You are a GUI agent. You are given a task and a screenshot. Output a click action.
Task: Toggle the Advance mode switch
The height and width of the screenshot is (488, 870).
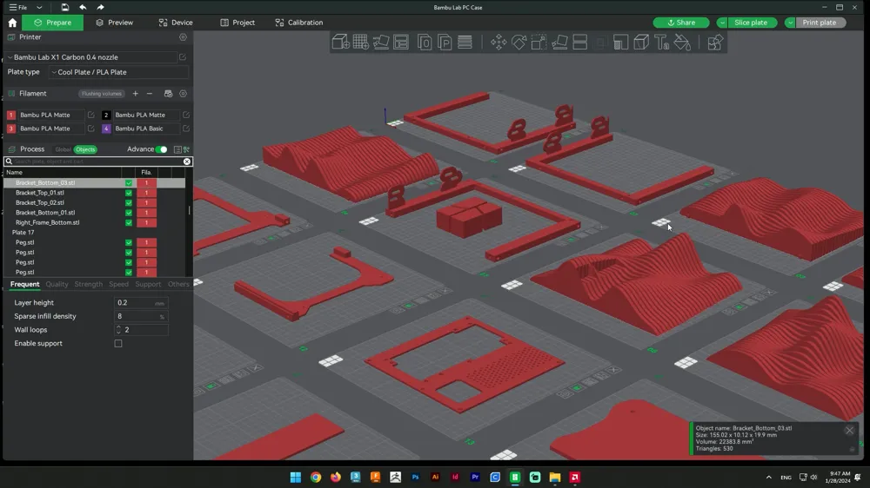point(162,149)
